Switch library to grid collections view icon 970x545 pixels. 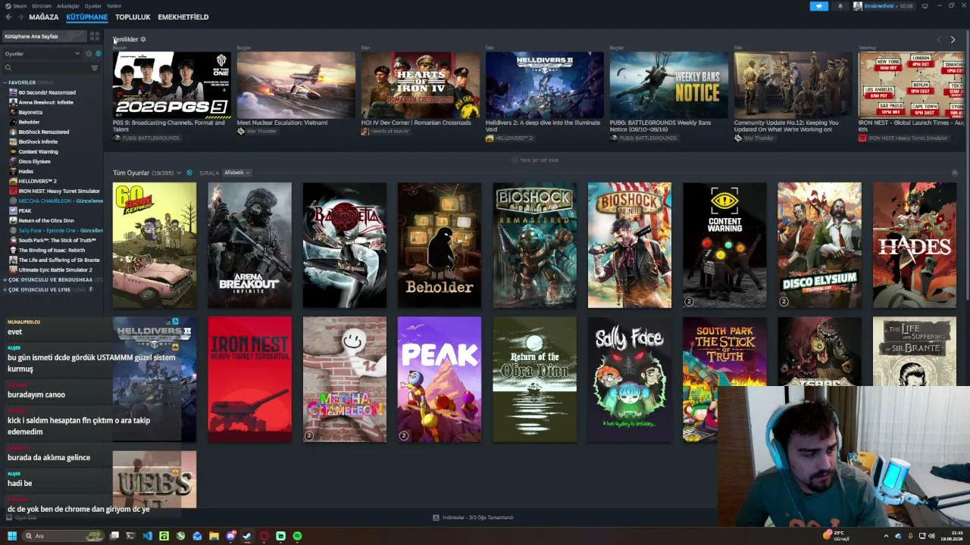click(x=95, y=36)
